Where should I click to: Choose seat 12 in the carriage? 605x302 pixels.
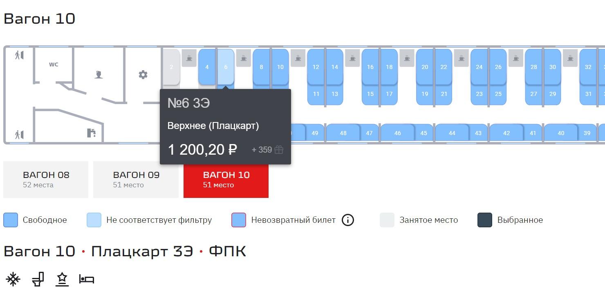click(316, 67)
